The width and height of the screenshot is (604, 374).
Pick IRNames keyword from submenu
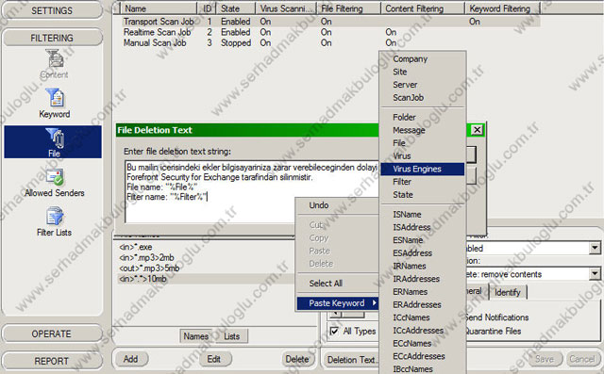(422, 266)
